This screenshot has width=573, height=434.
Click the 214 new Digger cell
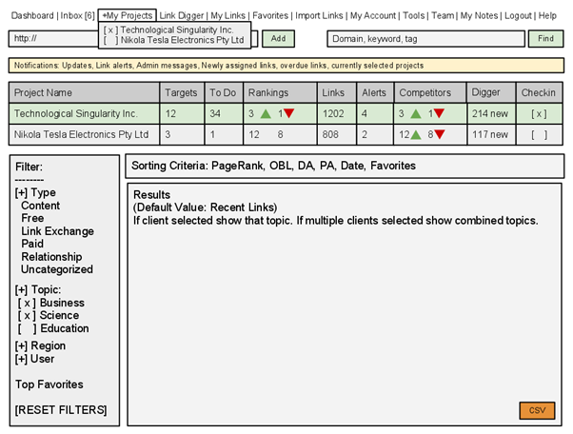coord(491,114)
